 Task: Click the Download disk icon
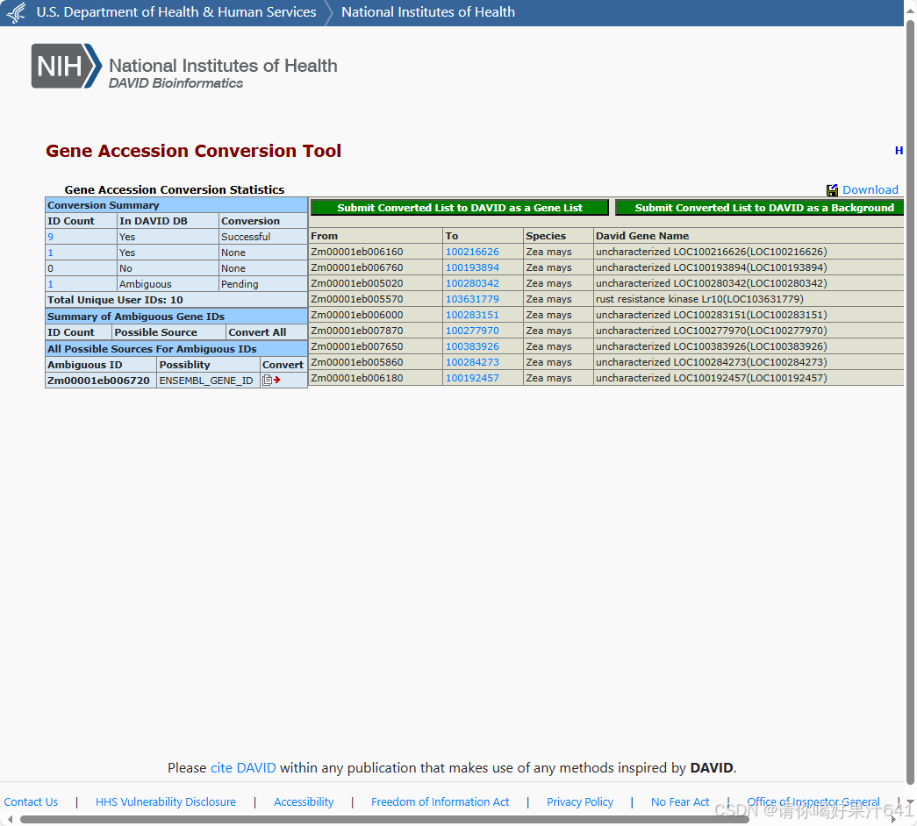pos(832,190)
